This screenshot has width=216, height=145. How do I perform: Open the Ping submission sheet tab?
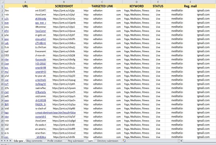(76, 141)
